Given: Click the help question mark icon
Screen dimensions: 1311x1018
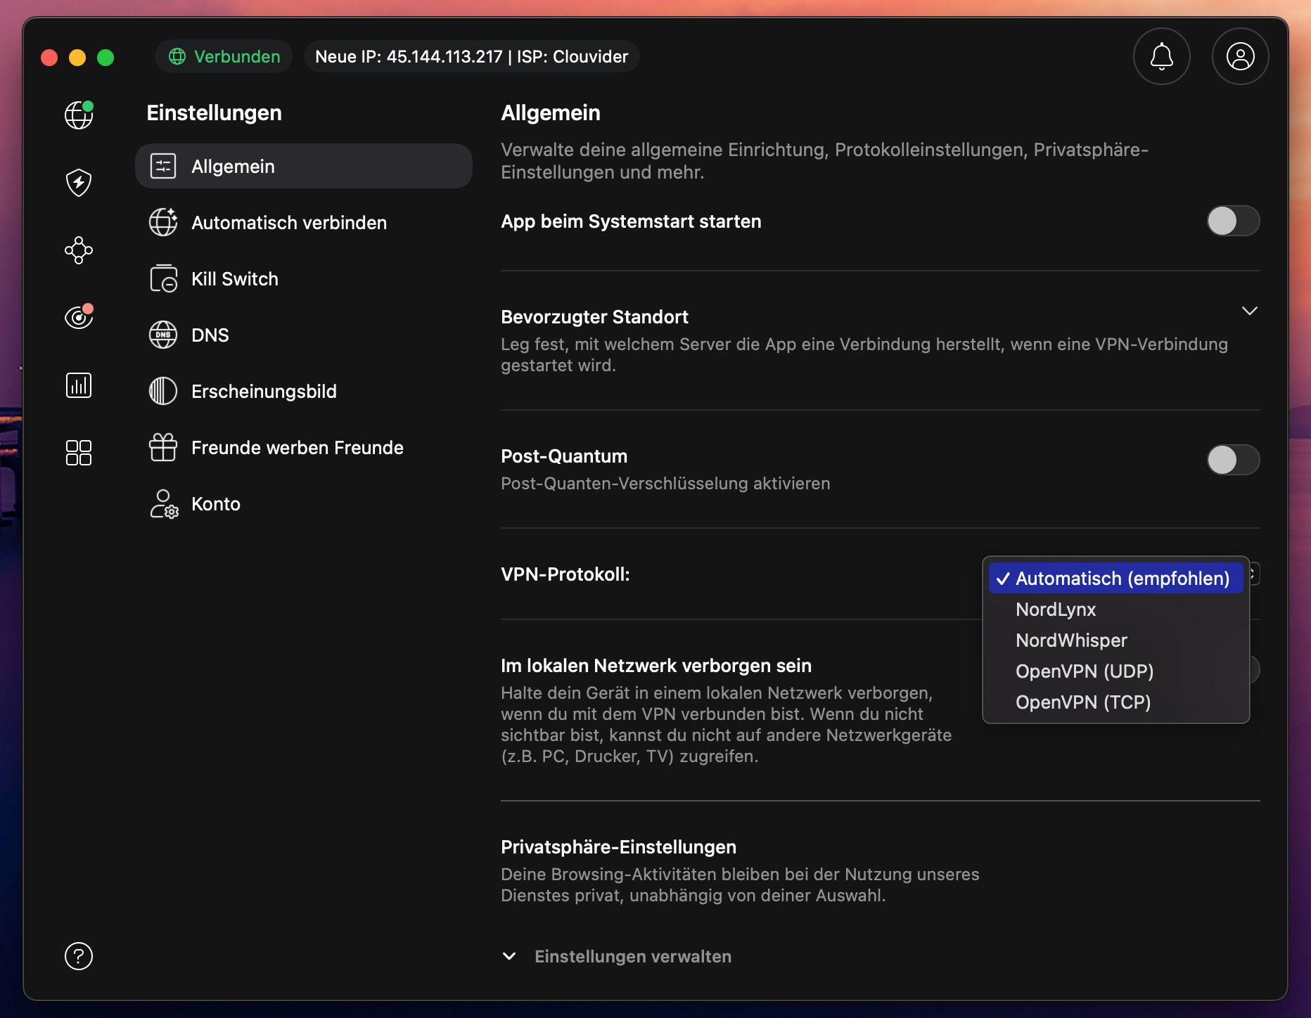Looking at the screenshot, I should coord(79,956).
